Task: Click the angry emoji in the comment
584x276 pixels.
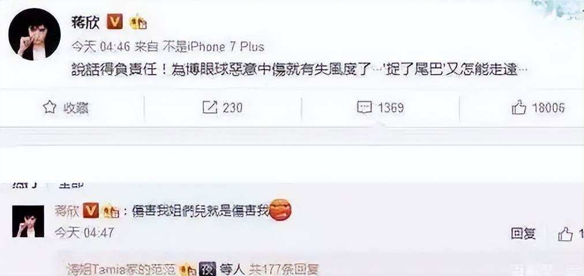Action: [x=280, y=210]
